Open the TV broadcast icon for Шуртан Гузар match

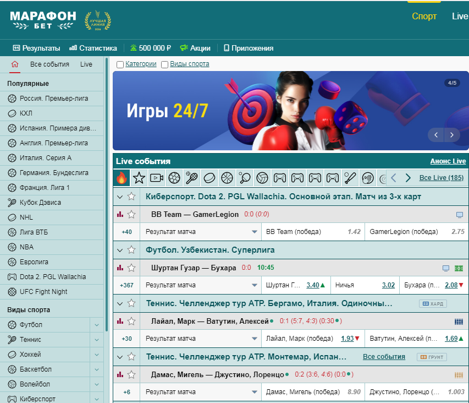[446, 268]
